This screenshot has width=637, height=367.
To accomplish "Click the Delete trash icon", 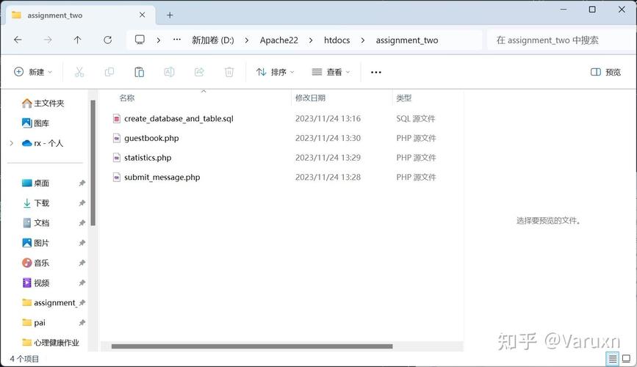I will click(x=229, y=72).
